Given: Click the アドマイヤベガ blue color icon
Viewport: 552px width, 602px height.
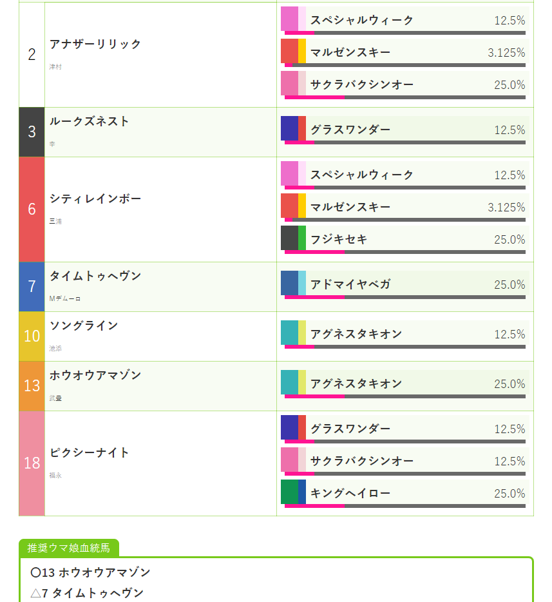Looking at the screenshot, I should (x=293, y=283).
